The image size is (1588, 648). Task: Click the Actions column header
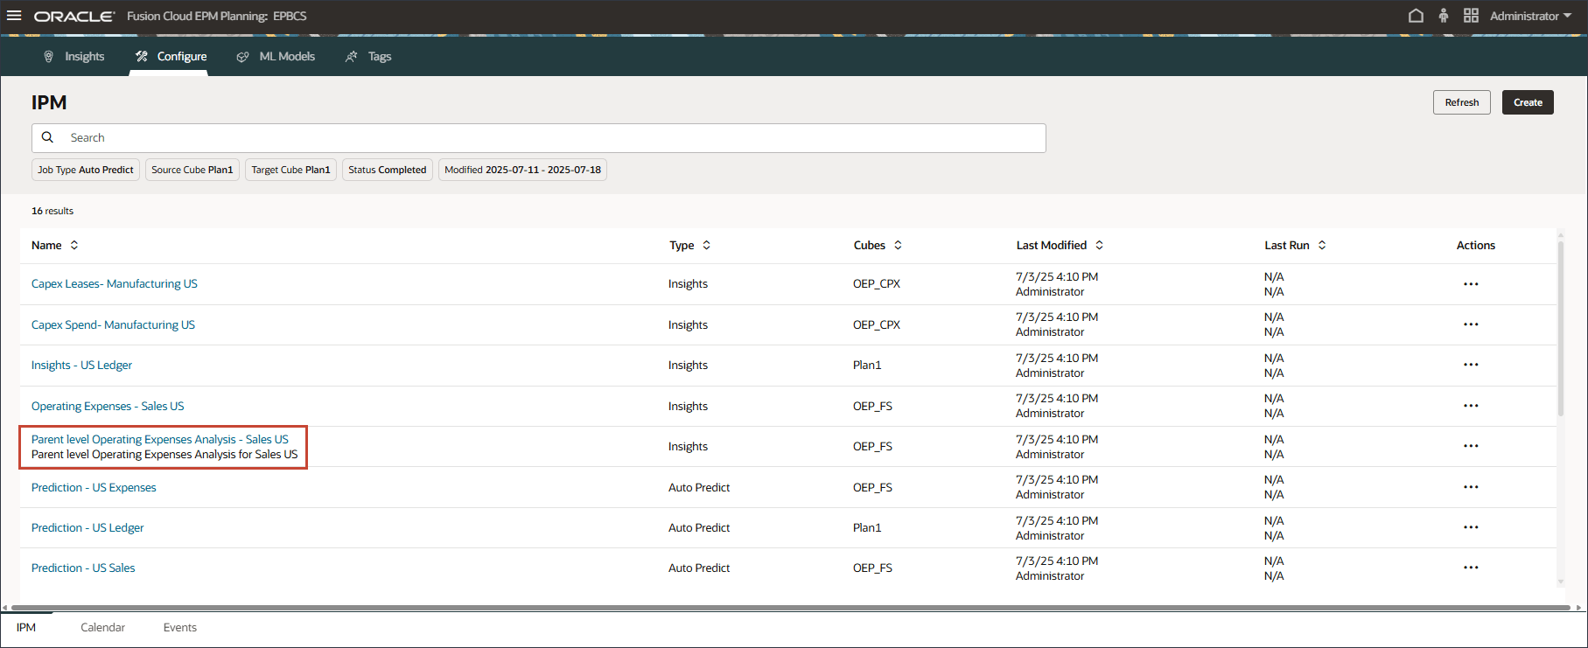click(x=1476, y=246)
